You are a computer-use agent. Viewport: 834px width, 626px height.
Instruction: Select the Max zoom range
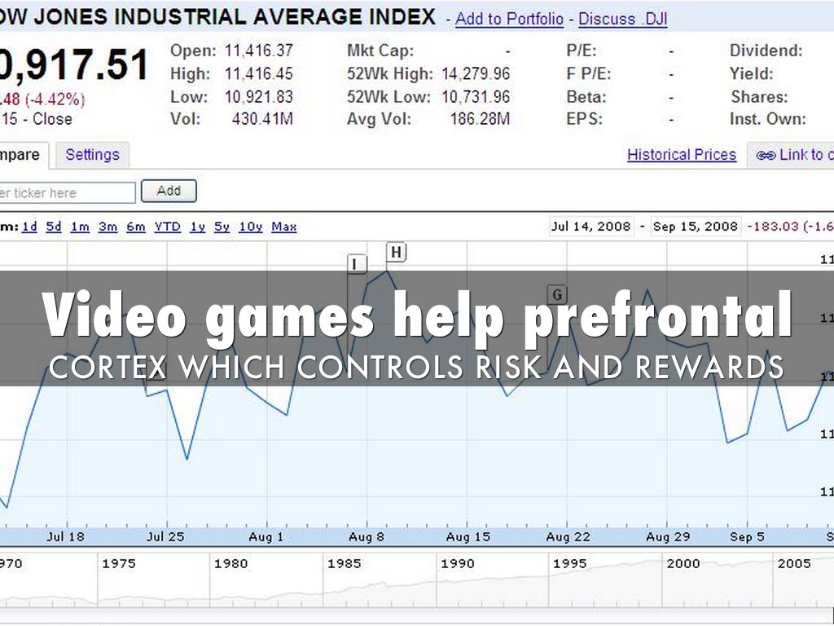pyautogui.click(x=283, y=227)
